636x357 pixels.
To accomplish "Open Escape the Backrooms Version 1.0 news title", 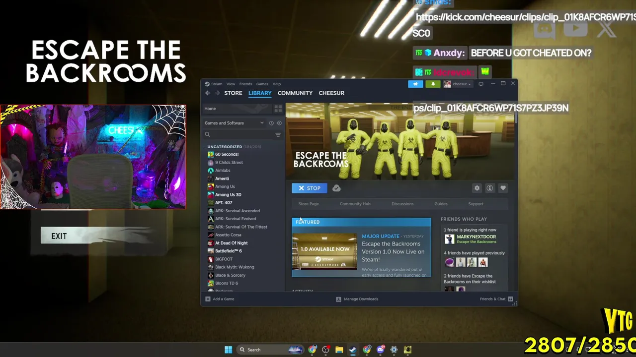I will (393, 251).
